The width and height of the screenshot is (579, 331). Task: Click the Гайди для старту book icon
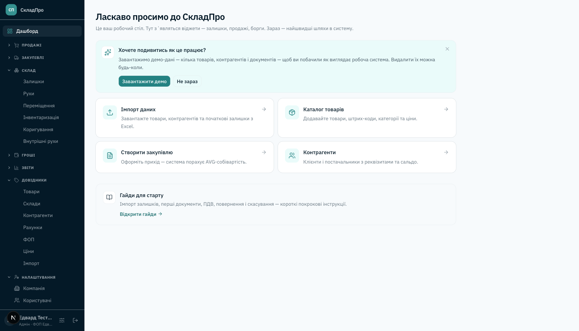pyautogui.click(x=109, y=197)
